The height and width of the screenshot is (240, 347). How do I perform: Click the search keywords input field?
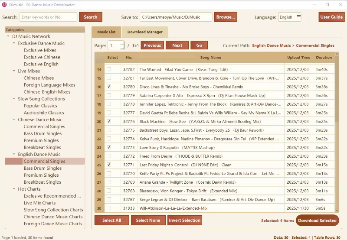point(48,17)
